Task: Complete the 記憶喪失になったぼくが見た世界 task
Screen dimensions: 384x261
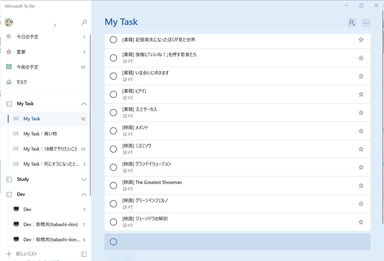Action: (113, 40)
